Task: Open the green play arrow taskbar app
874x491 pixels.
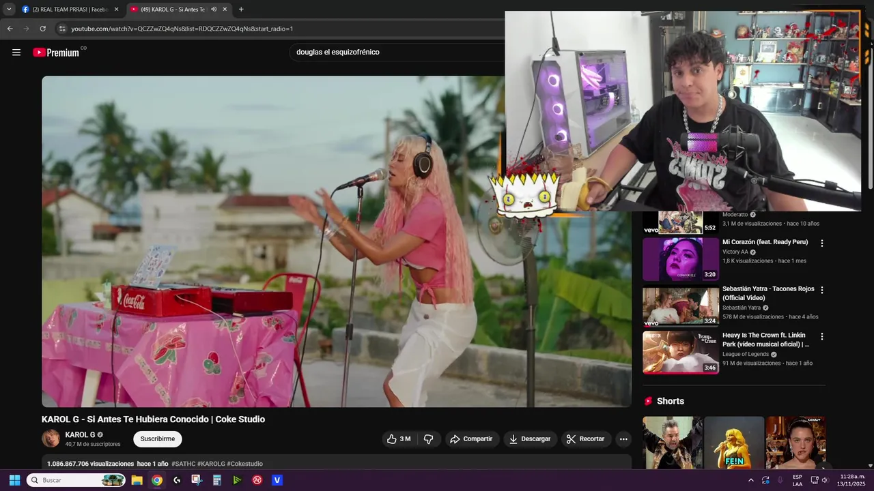Action: pos(237,480)
